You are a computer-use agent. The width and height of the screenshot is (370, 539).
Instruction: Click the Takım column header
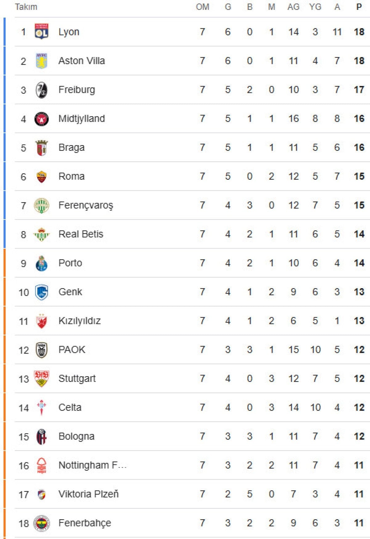tap(26, 7)
